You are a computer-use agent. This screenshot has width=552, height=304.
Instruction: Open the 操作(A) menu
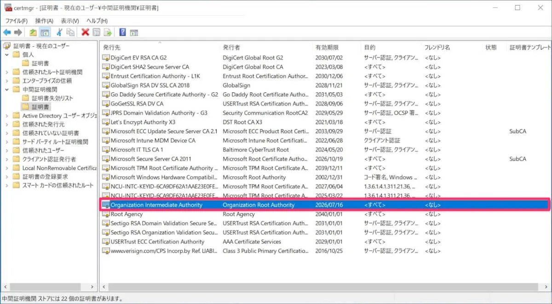(44, 21)
